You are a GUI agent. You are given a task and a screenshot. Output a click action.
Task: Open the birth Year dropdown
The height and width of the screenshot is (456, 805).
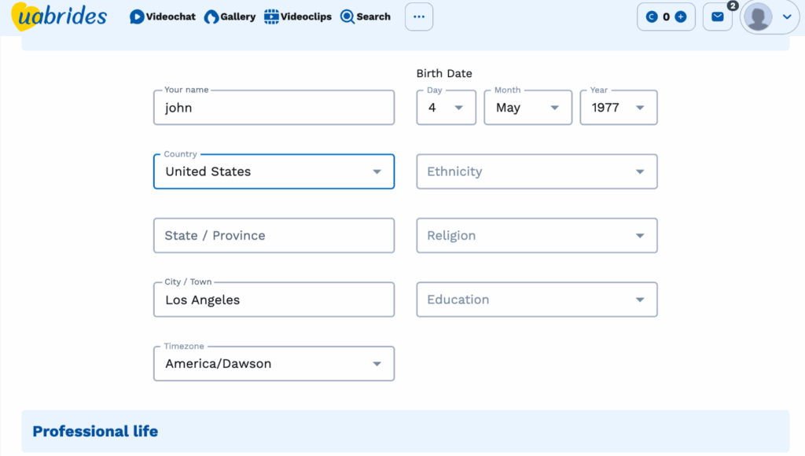[618, 108]
